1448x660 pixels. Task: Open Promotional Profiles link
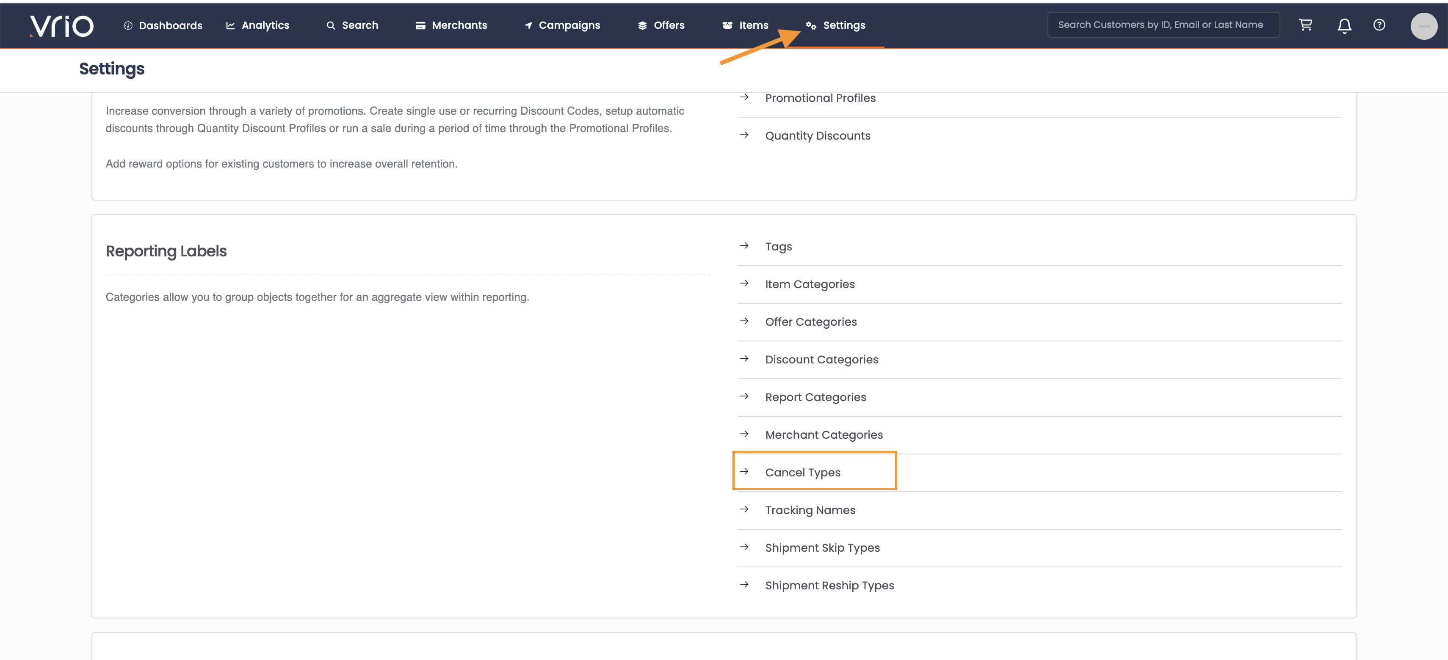pos(820,98)
